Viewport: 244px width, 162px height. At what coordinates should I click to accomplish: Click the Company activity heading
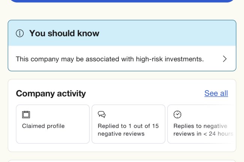[51, 93]
